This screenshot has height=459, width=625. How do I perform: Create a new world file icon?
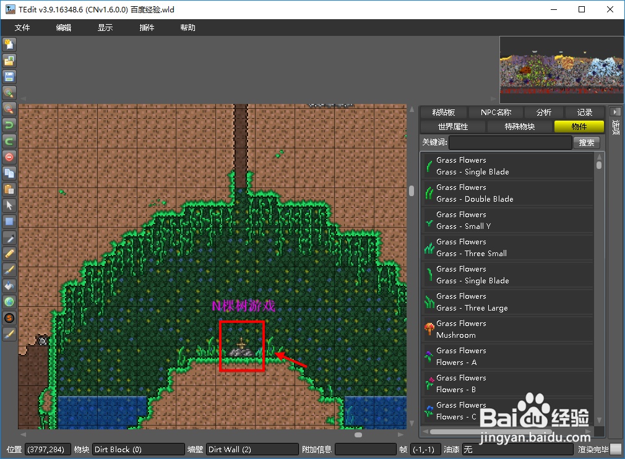[x=9, y=45]
